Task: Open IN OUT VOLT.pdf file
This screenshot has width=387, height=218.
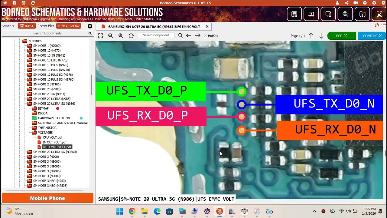Action: pos(55,142)
